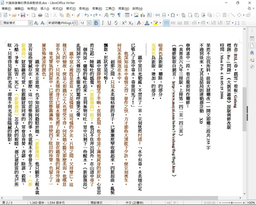Screen dimensions: 256x205
Task: Toggle Formatting Marks pilcrow
Action: point(119,15)
